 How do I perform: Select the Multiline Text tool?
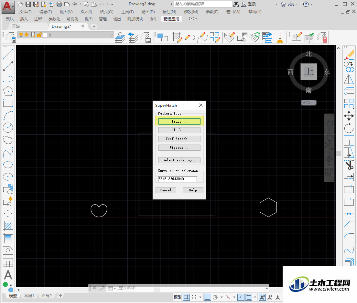(8, 275)
